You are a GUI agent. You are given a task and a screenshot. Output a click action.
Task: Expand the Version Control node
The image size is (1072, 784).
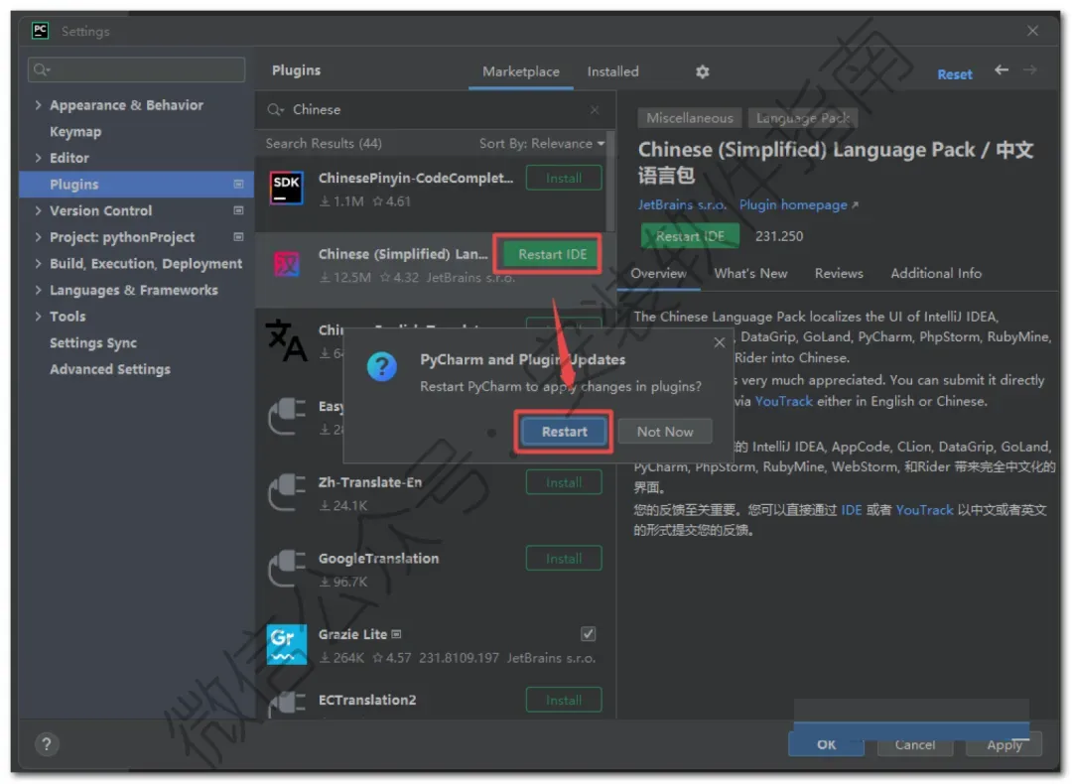pyautogui.click(x=39, y=210)
